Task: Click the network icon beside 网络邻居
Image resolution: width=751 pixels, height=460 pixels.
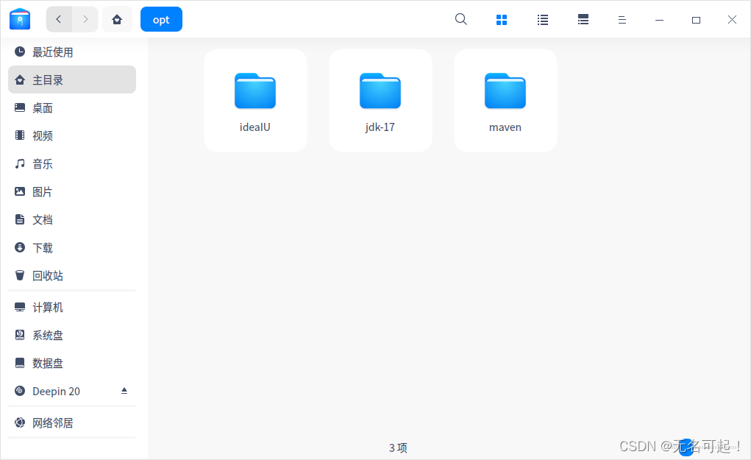Action: [x=20, y=422]
